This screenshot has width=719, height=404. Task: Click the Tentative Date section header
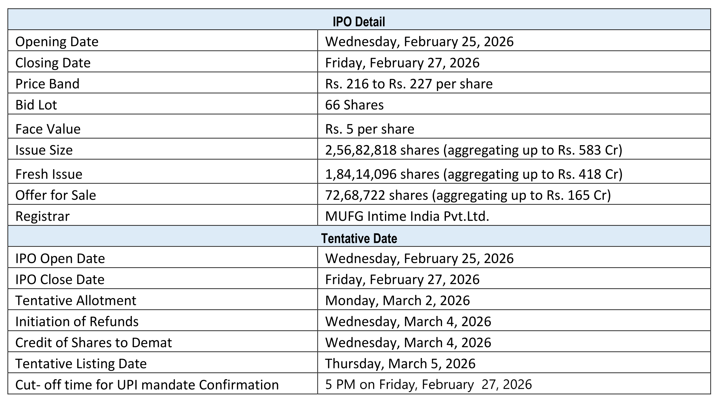click(x=359, y=238)
